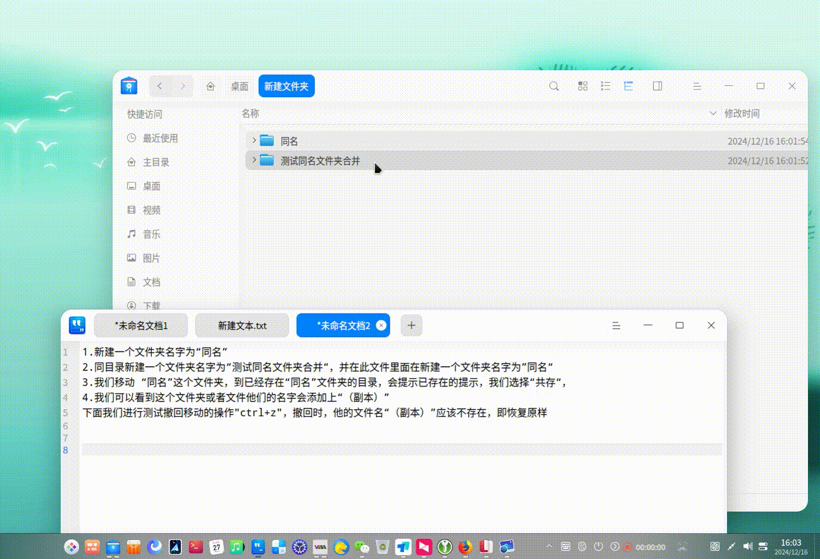
Task: Open 音乐 in the sidebar
Action: [x=144, y=234]
